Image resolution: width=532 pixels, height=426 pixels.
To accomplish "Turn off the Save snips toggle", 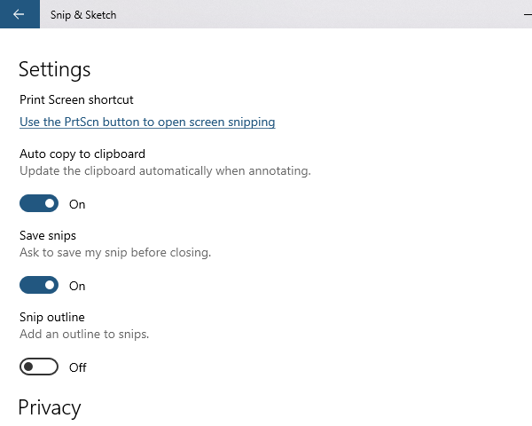I will tap(39, 286).
